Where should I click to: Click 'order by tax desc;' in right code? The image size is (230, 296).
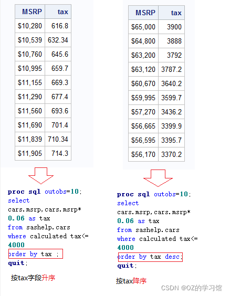[x=150, y=257]
